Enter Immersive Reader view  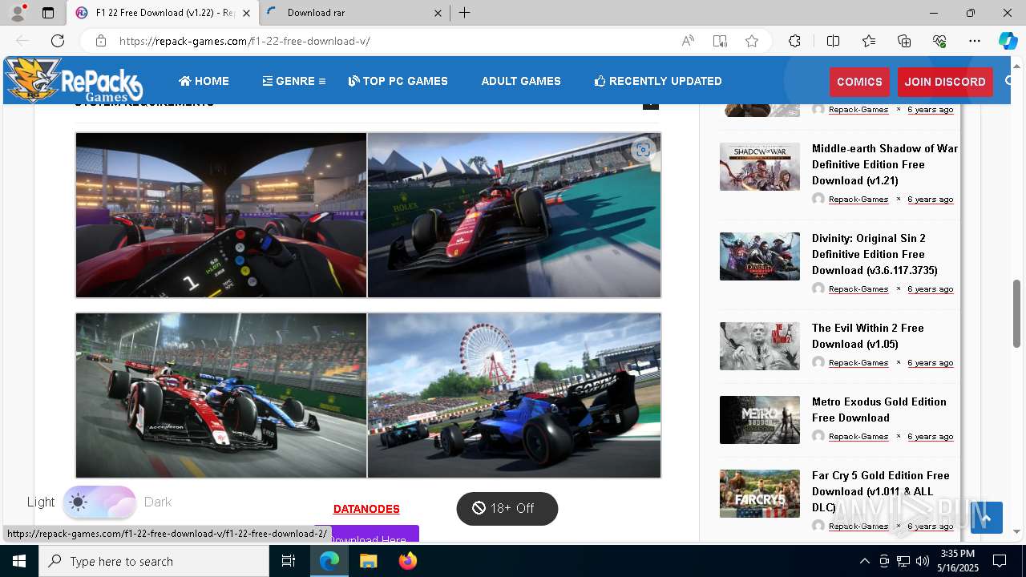click(x=720, y=41)
